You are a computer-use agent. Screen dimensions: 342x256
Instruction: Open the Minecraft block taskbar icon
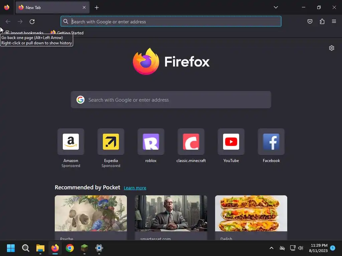coord(84,248)
